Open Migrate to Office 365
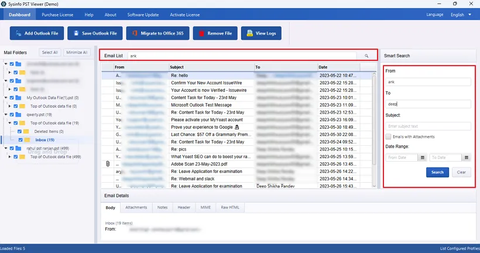Image resolution: width=480 pixels, height=253 pixels. tap(157, 33)
